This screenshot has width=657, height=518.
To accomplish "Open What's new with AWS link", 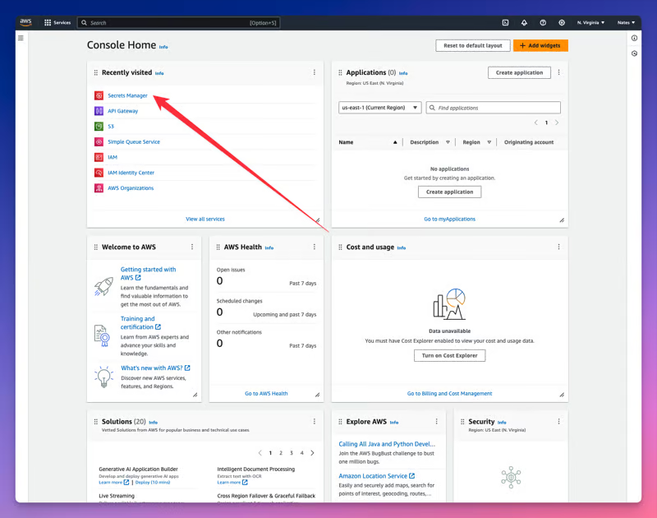I will tap(155, 368).
